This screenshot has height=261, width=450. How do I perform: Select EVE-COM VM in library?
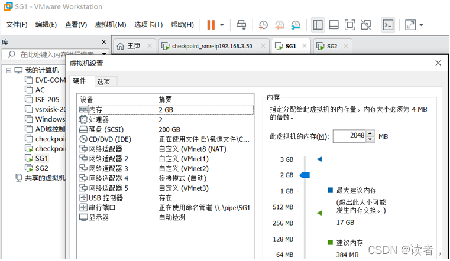tap(46, 80)
